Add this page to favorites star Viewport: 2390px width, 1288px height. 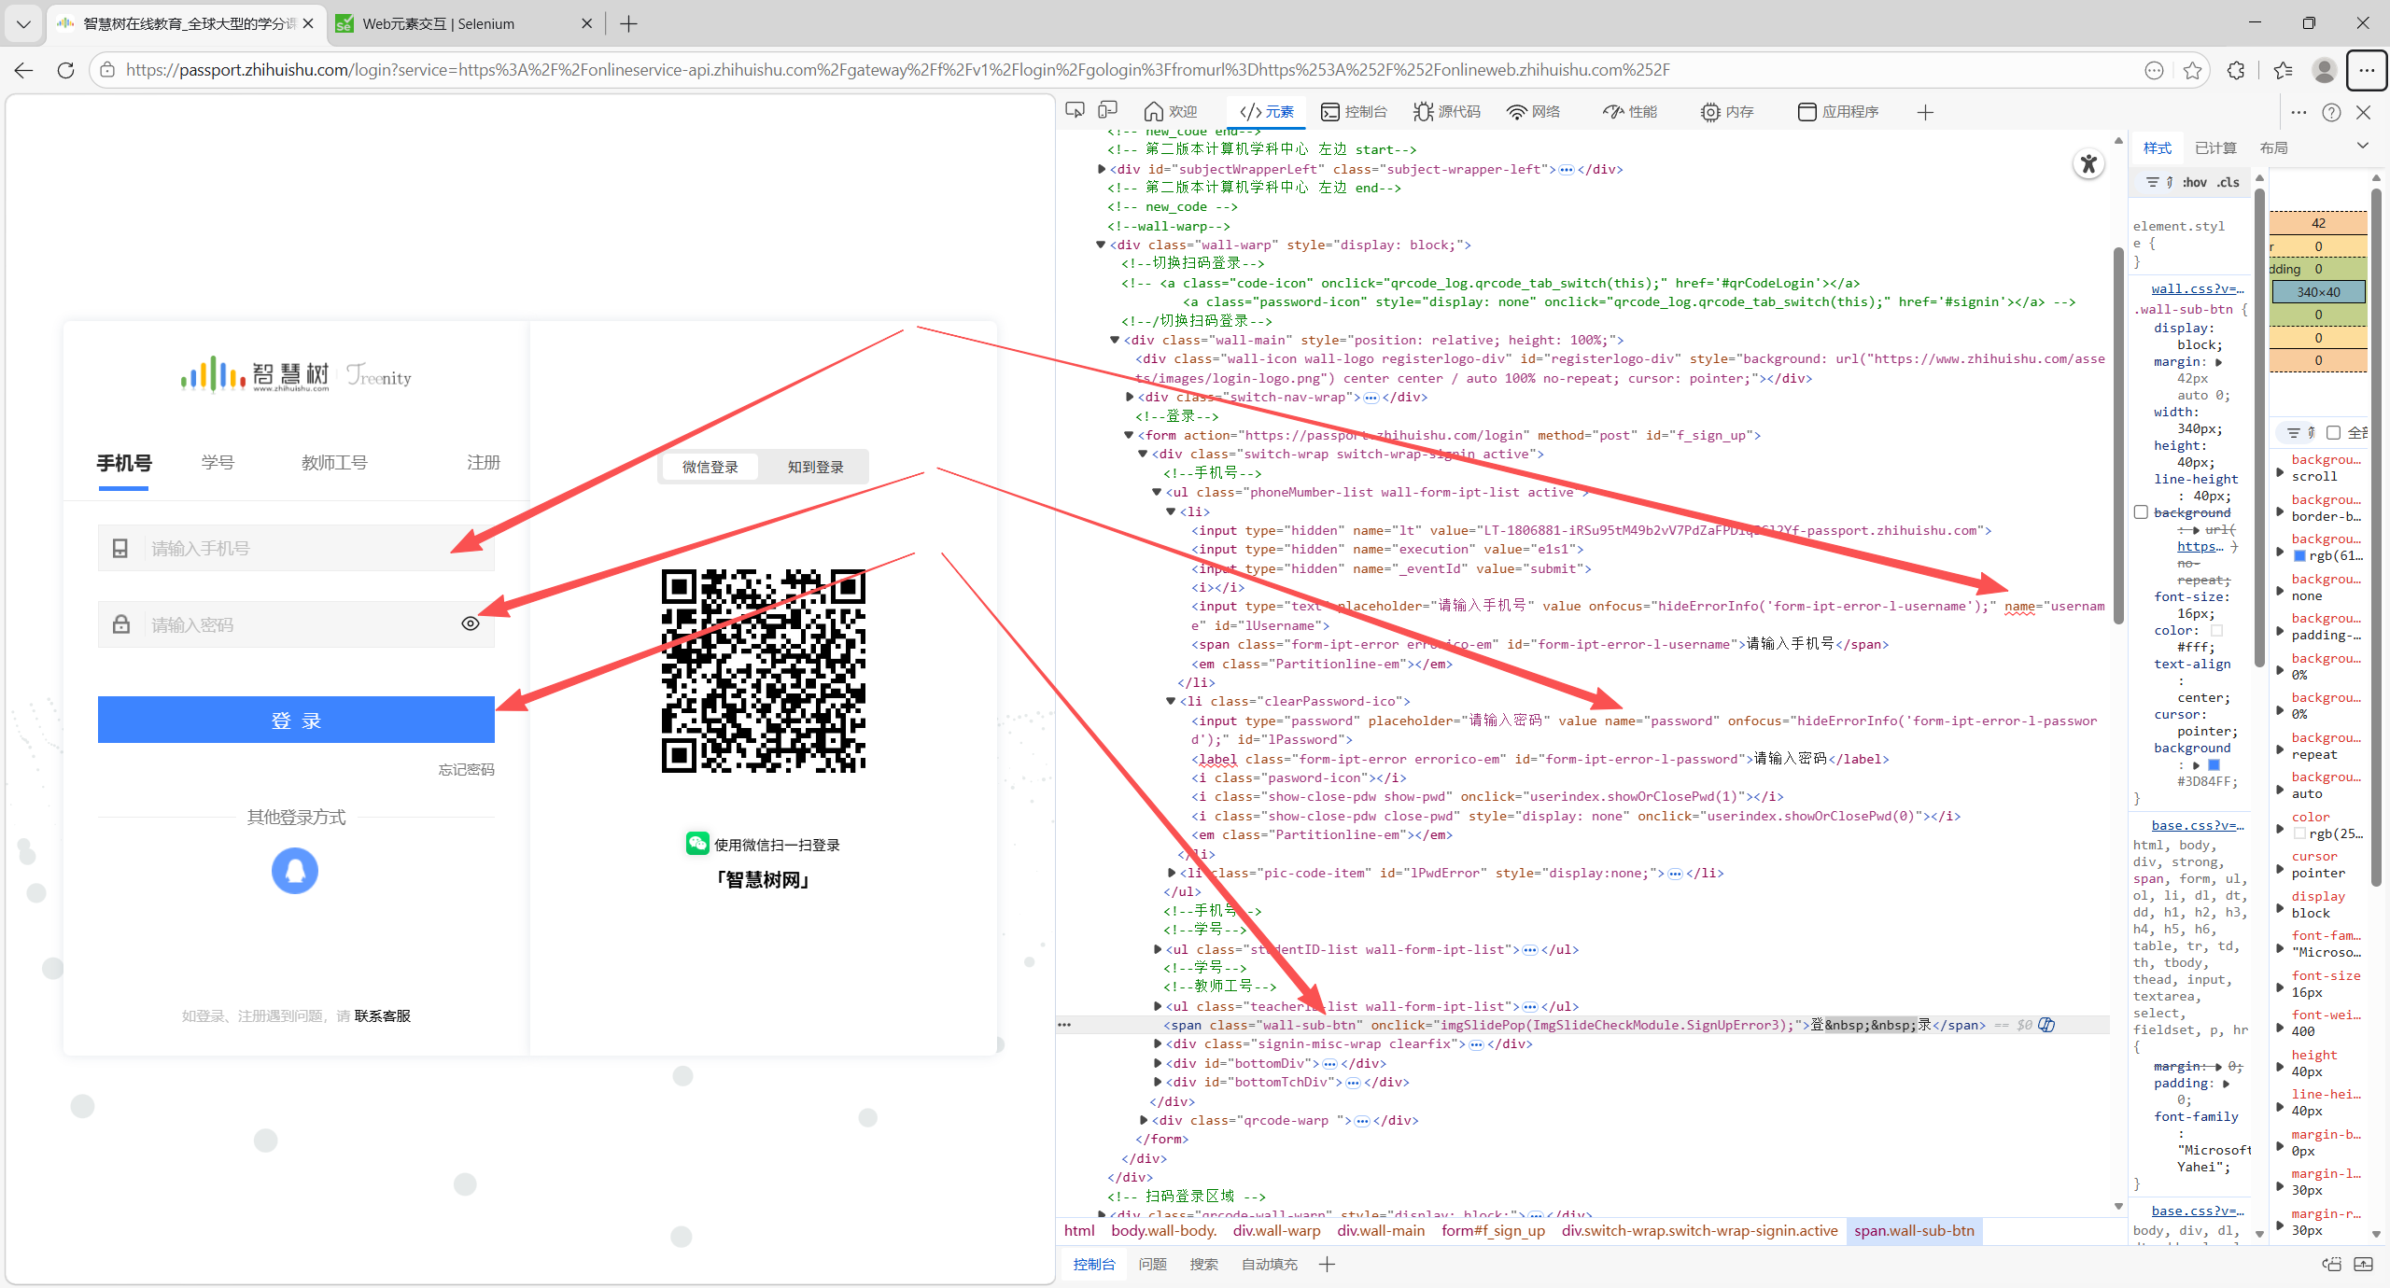(x=2193, y=70)
